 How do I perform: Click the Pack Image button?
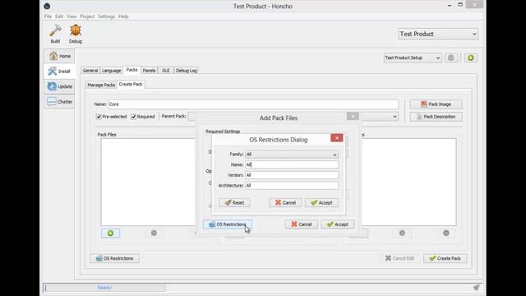(436, 104)
